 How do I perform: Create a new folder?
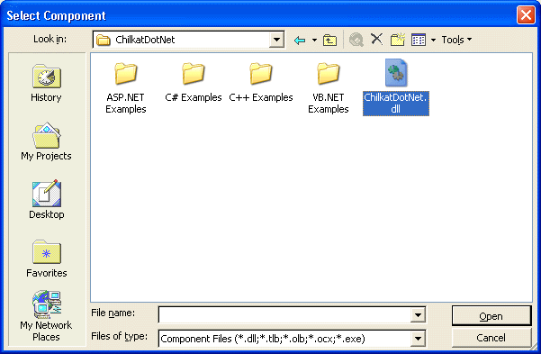(397, 40)
